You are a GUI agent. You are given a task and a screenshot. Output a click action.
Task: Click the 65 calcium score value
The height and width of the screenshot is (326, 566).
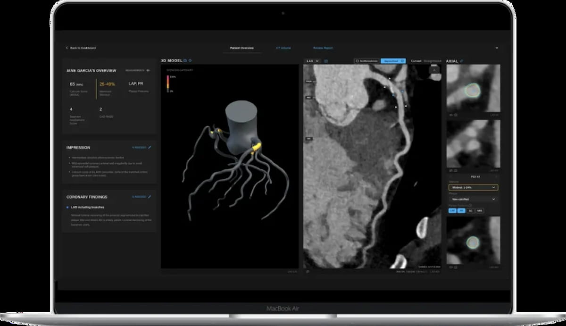pos(72,84)
